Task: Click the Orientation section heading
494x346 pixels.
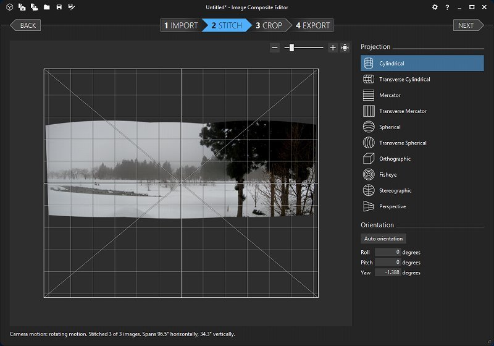Action: tap(377, 225)
